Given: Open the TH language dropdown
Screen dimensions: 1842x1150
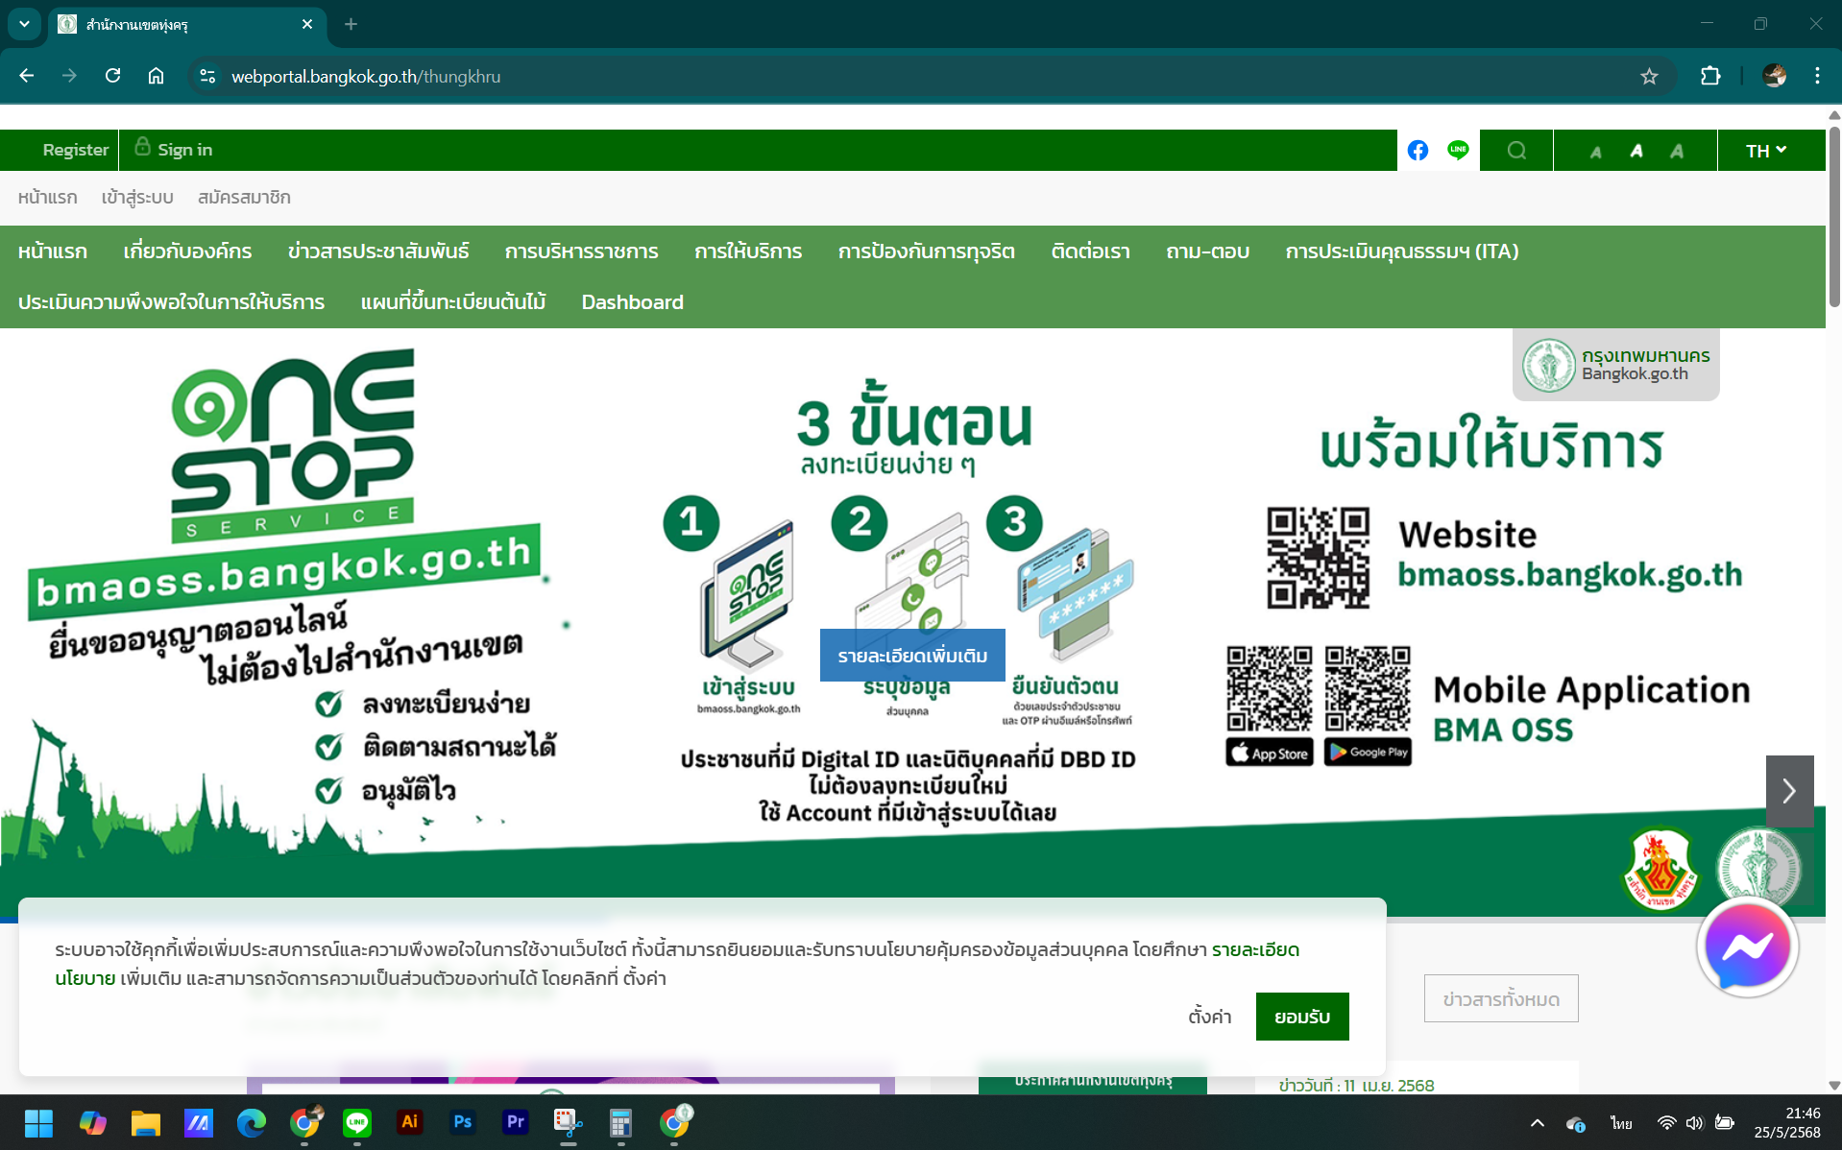Looking at the screenshot, I should [1766, 151].
